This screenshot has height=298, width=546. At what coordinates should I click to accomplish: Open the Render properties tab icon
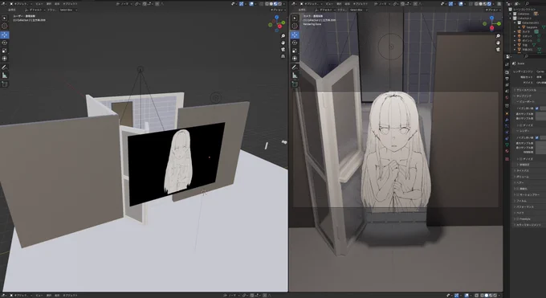tap(507, 72)
